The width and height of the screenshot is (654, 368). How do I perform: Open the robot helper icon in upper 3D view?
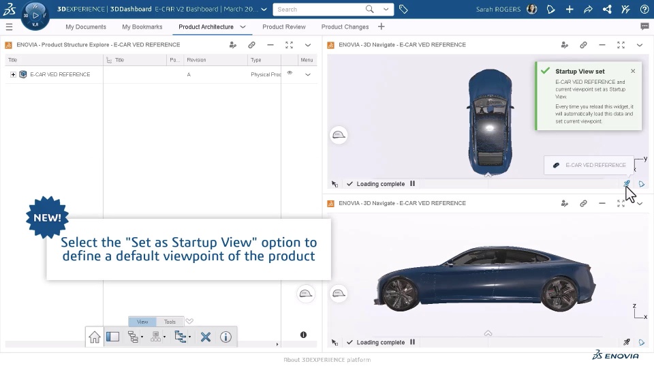[339, 135]
